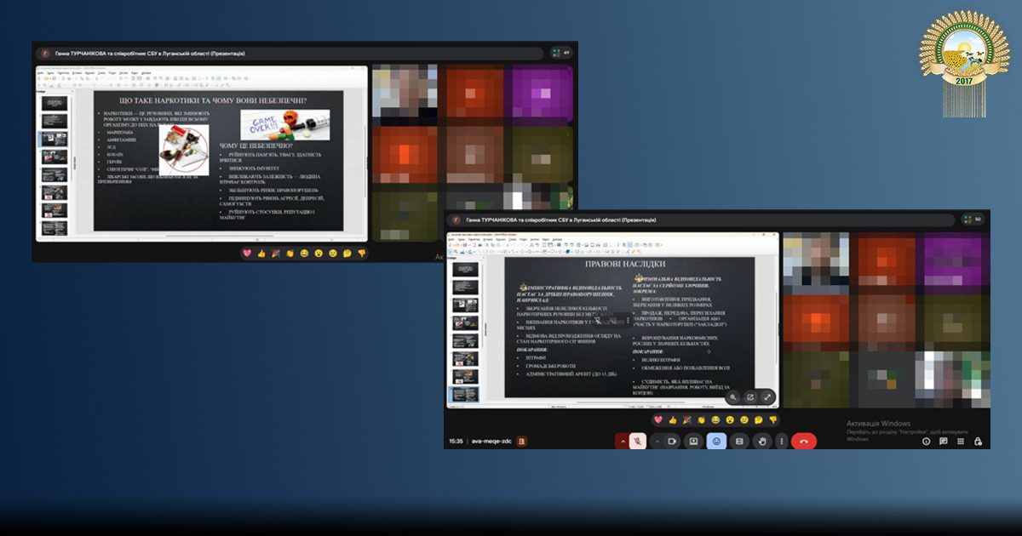
Task: Expand the presentation to fullscreen
Action: click(x=767, y=397)
